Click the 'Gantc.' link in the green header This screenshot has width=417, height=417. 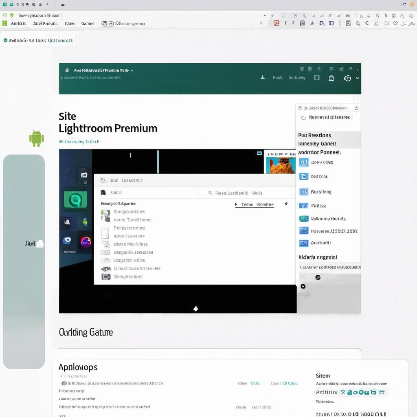click(x=278, y=78)
